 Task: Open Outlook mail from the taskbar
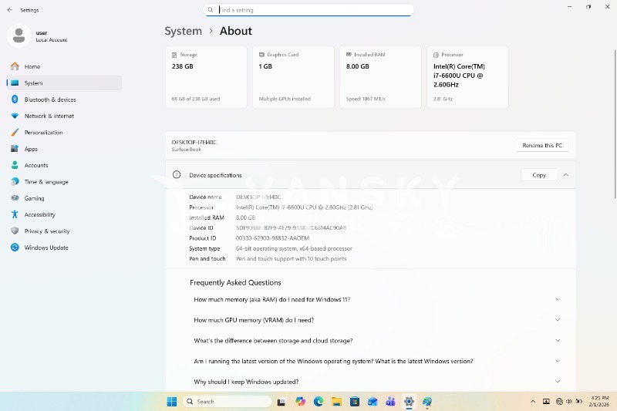(373, 402)
